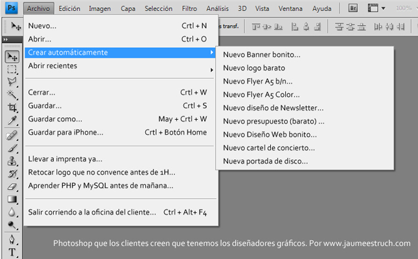Open the Imagen menu
This screenshot has width=418, height=259.
point(100,8)
